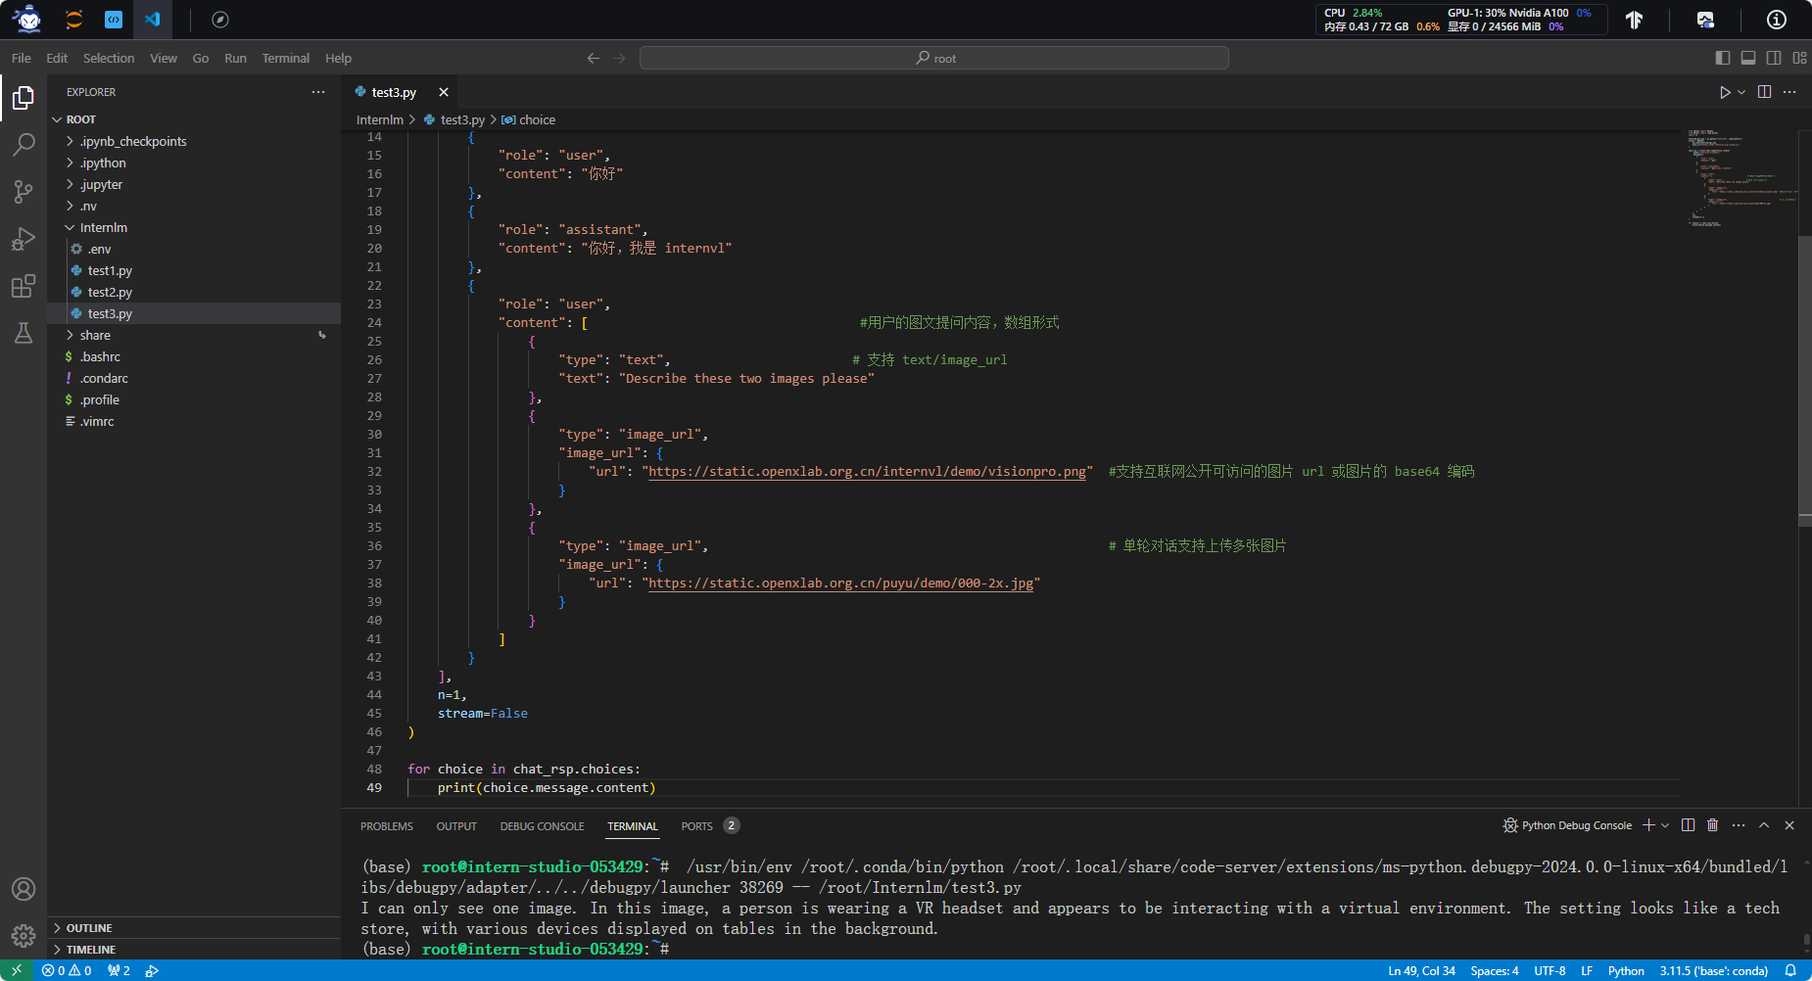Open Customize Layout control

(x=1799, y=59)
